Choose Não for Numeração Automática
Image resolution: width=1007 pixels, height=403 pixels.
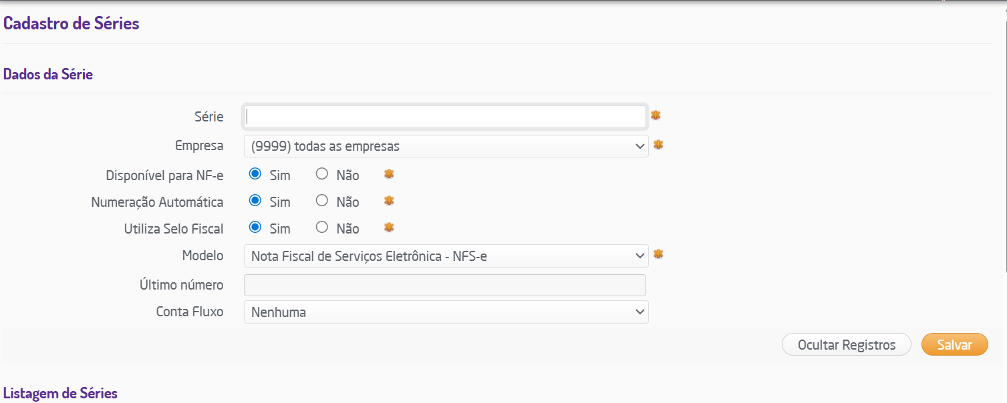tap(322, 201)
